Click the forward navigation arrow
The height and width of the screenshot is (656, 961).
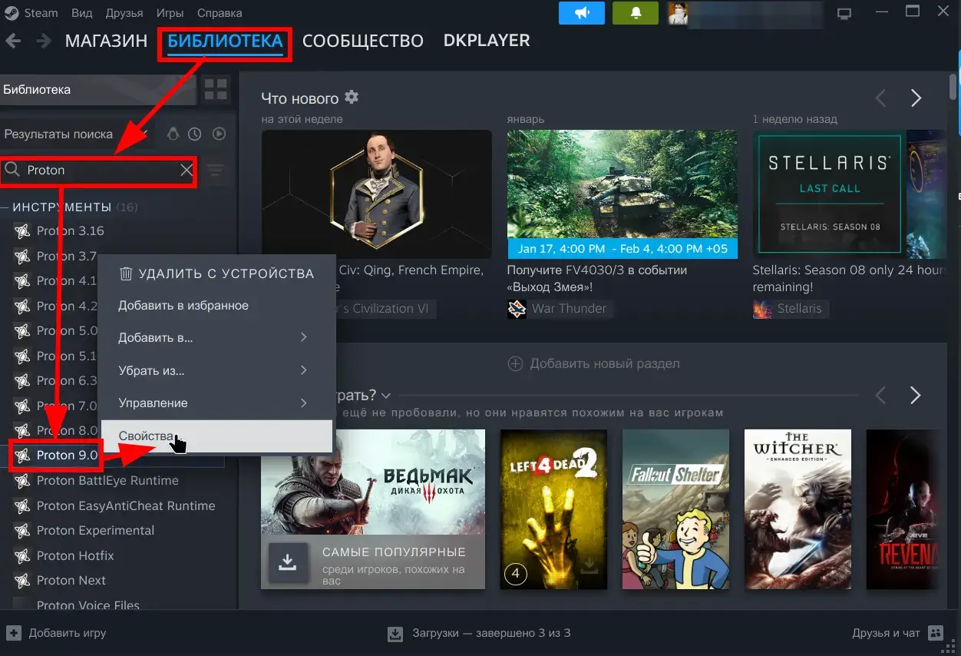coord(44,41)
